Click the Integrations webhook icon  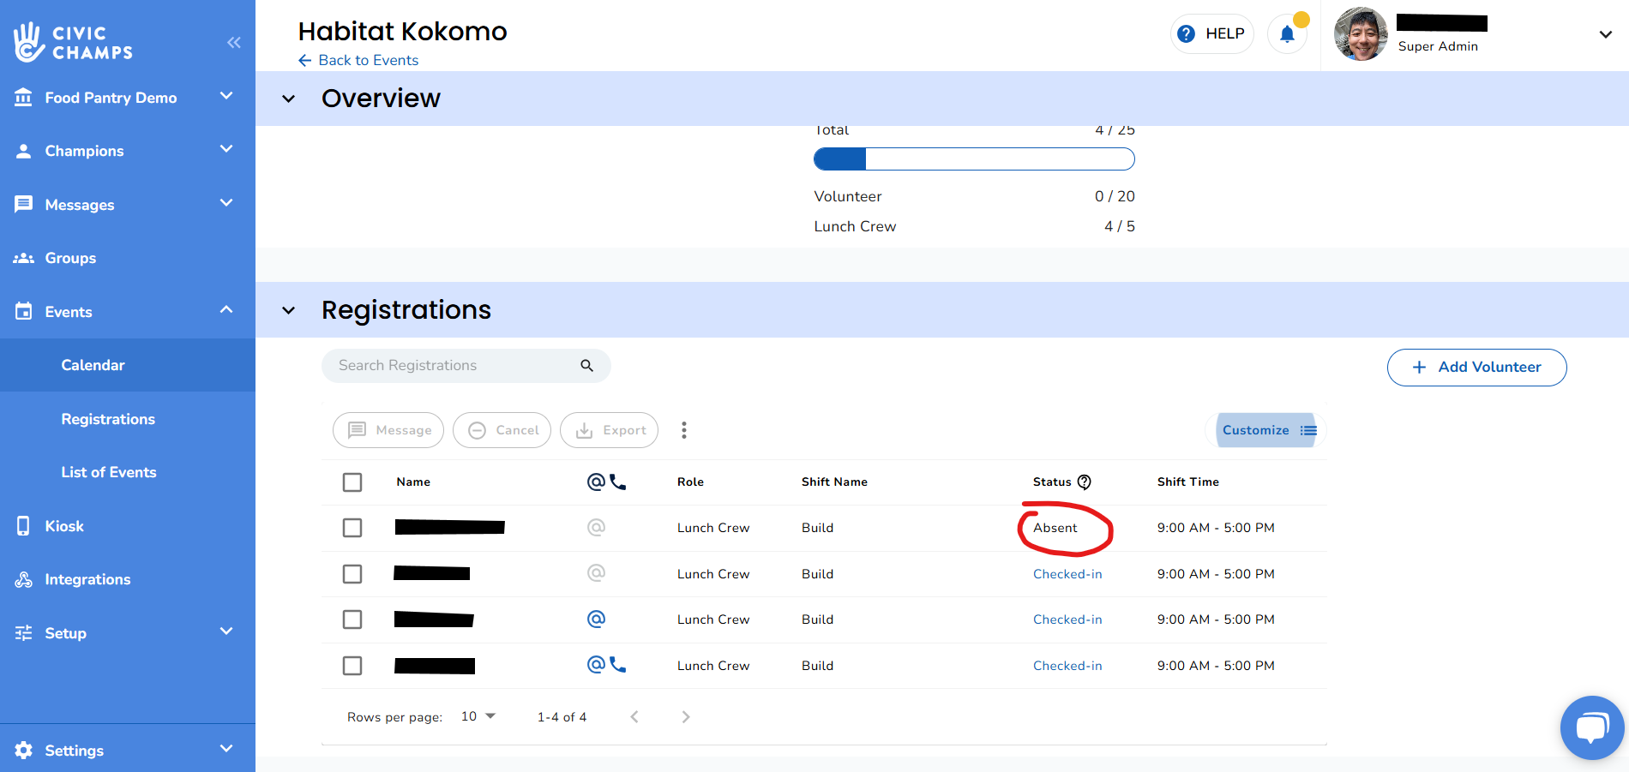click(24, 579)
